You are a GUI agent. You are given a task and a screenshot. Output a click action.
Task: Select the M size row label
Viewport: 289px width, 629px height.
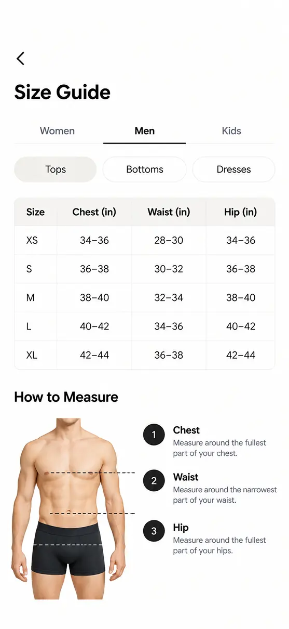pos(30,298)
